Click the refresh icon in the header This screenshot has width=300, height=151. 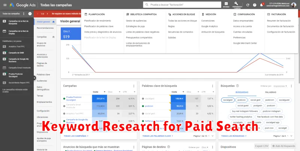(x=248, y=5)
